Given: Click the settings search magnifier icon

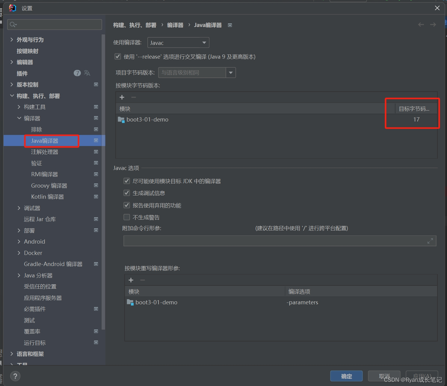Looking at the screenshot, I should [x=13, y=25].
